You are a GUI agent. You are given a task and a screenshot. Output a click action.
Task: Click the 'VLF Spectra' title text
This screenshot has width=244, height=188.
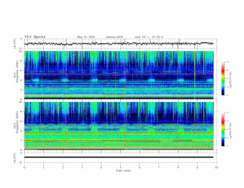pos(35,37)
